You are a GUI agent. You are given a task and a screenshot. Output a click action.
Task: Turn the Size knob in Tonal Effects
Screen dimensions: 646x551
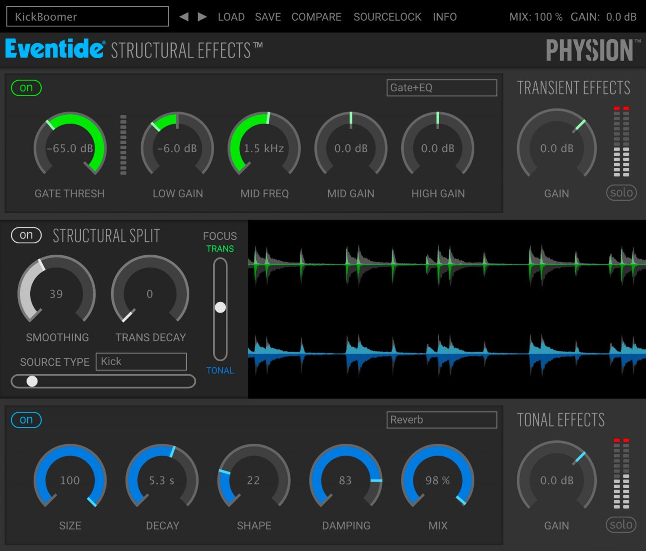(69, 480)
